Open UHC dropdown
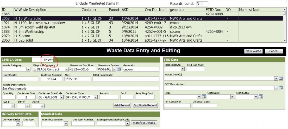The height and width of the screenshot is (129, 288). pos(199,97)
